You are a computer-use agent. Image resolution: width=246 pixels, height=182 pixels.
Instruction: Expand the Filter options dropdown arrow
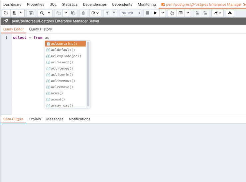point(114,13)
